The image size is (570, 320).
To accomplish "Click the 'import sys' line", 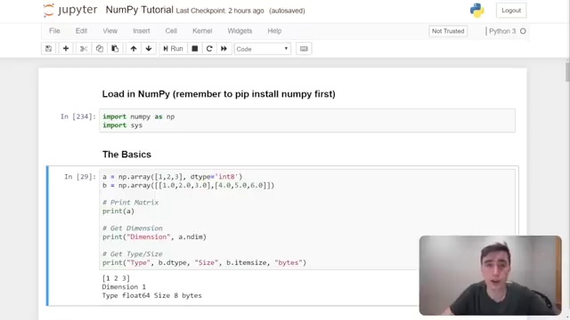I will [122, 125].
